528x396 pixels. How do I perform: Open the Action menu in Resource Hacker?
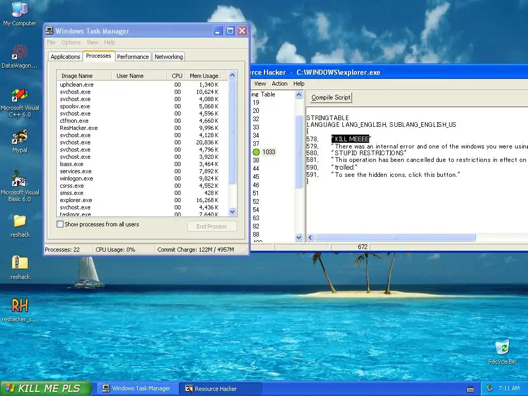[279, 84]
